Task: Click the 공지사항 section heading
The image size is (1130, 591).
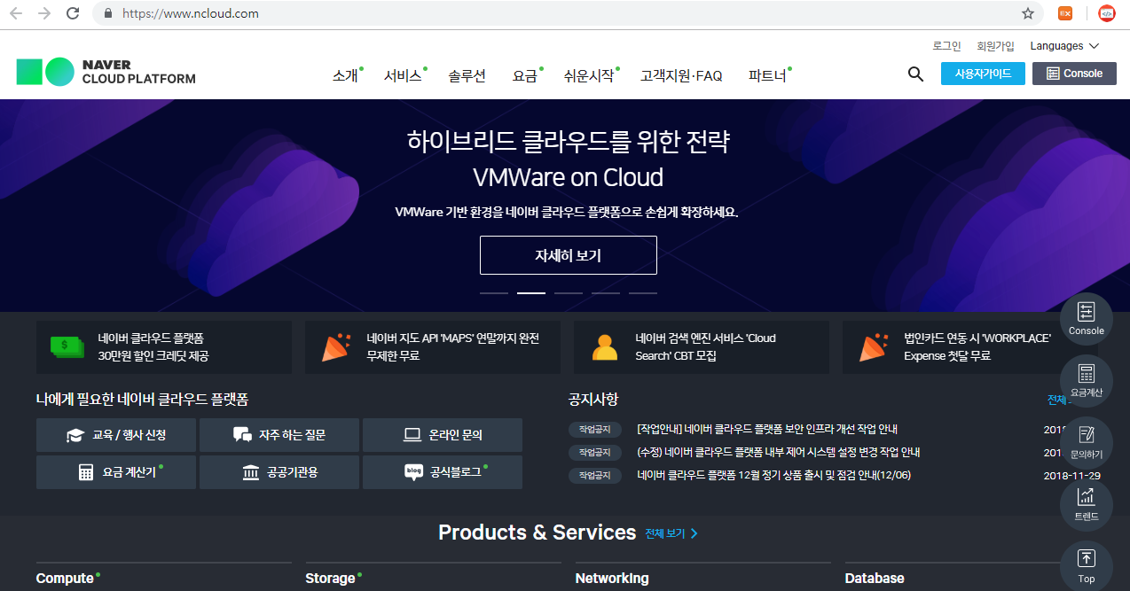Action: 593,400
